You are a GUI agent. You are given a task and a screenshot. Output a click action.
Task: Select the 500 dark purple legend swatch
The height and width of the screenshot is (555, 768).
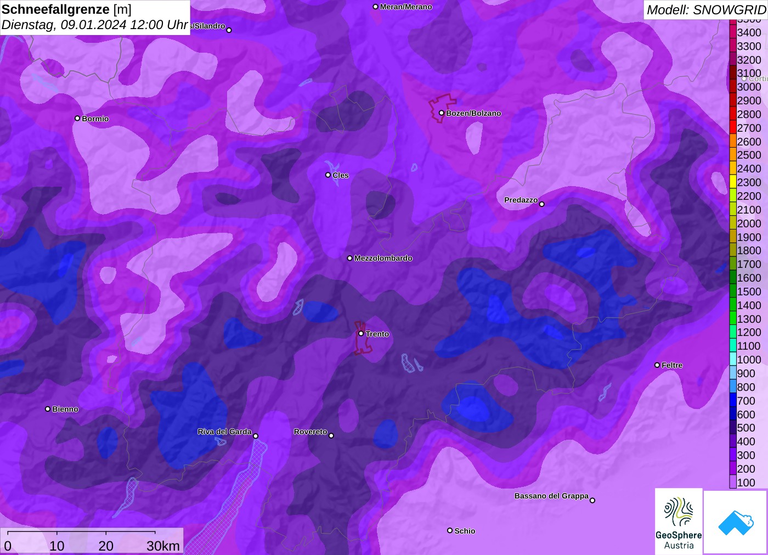[x=733, y=428]
